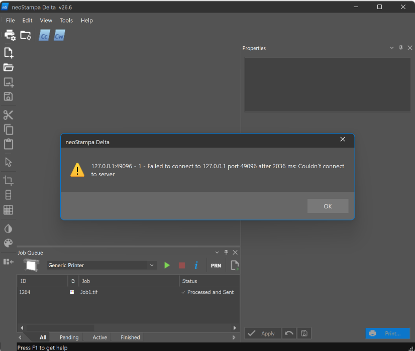Pin the Job Queue panel
The image size is (415, 351).
[x=226, y=253]
